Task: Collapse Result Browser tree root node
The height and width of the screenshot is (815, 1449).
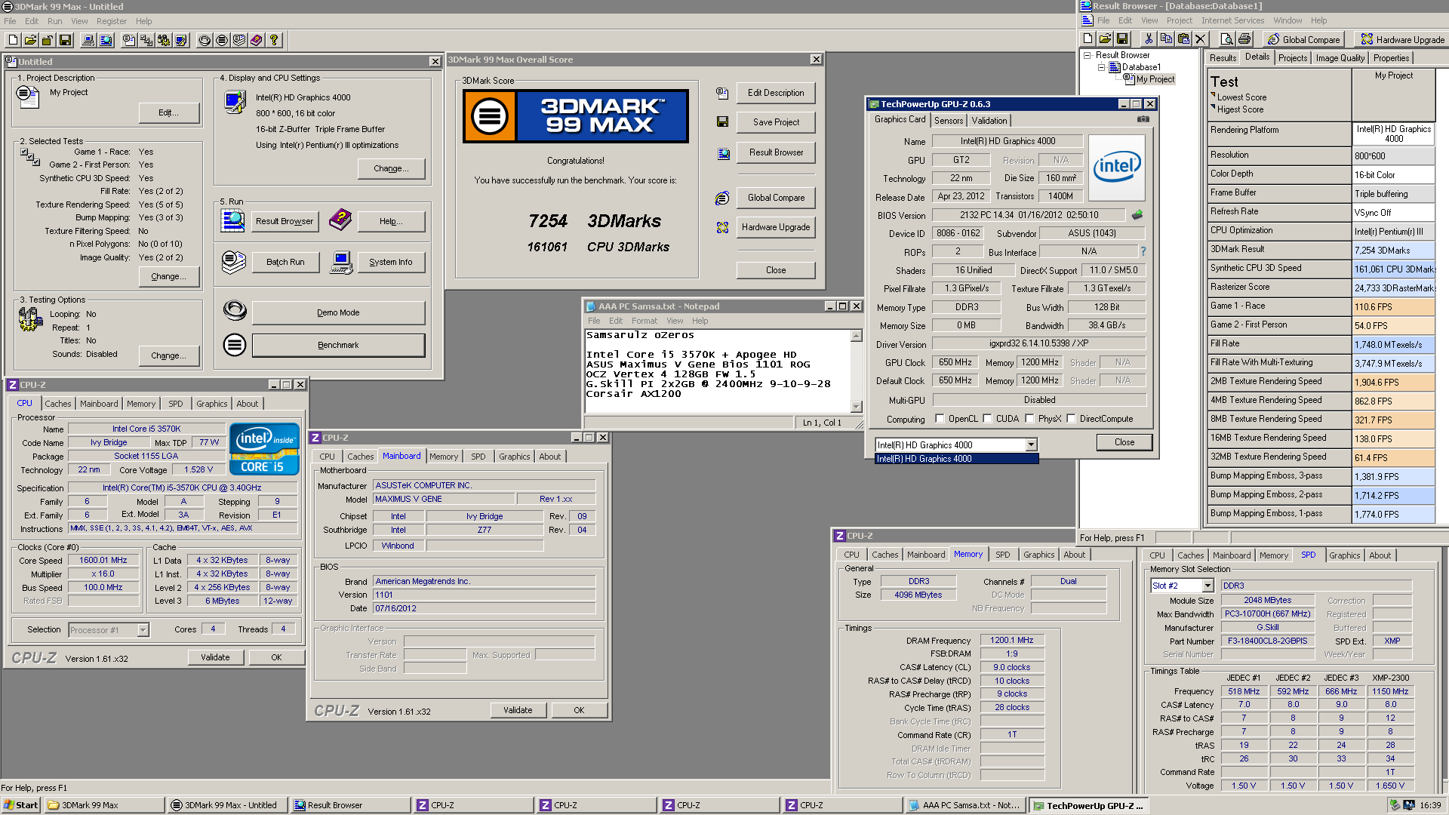Action: pos(1088,55)
